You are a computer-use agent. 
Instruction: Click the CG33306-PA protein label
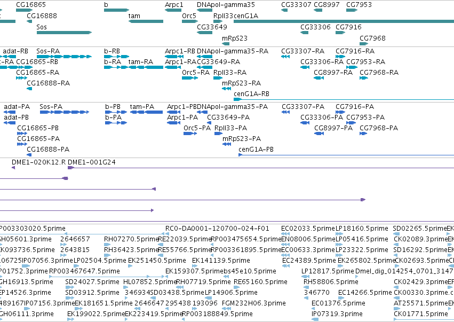(x=322, y=117)
